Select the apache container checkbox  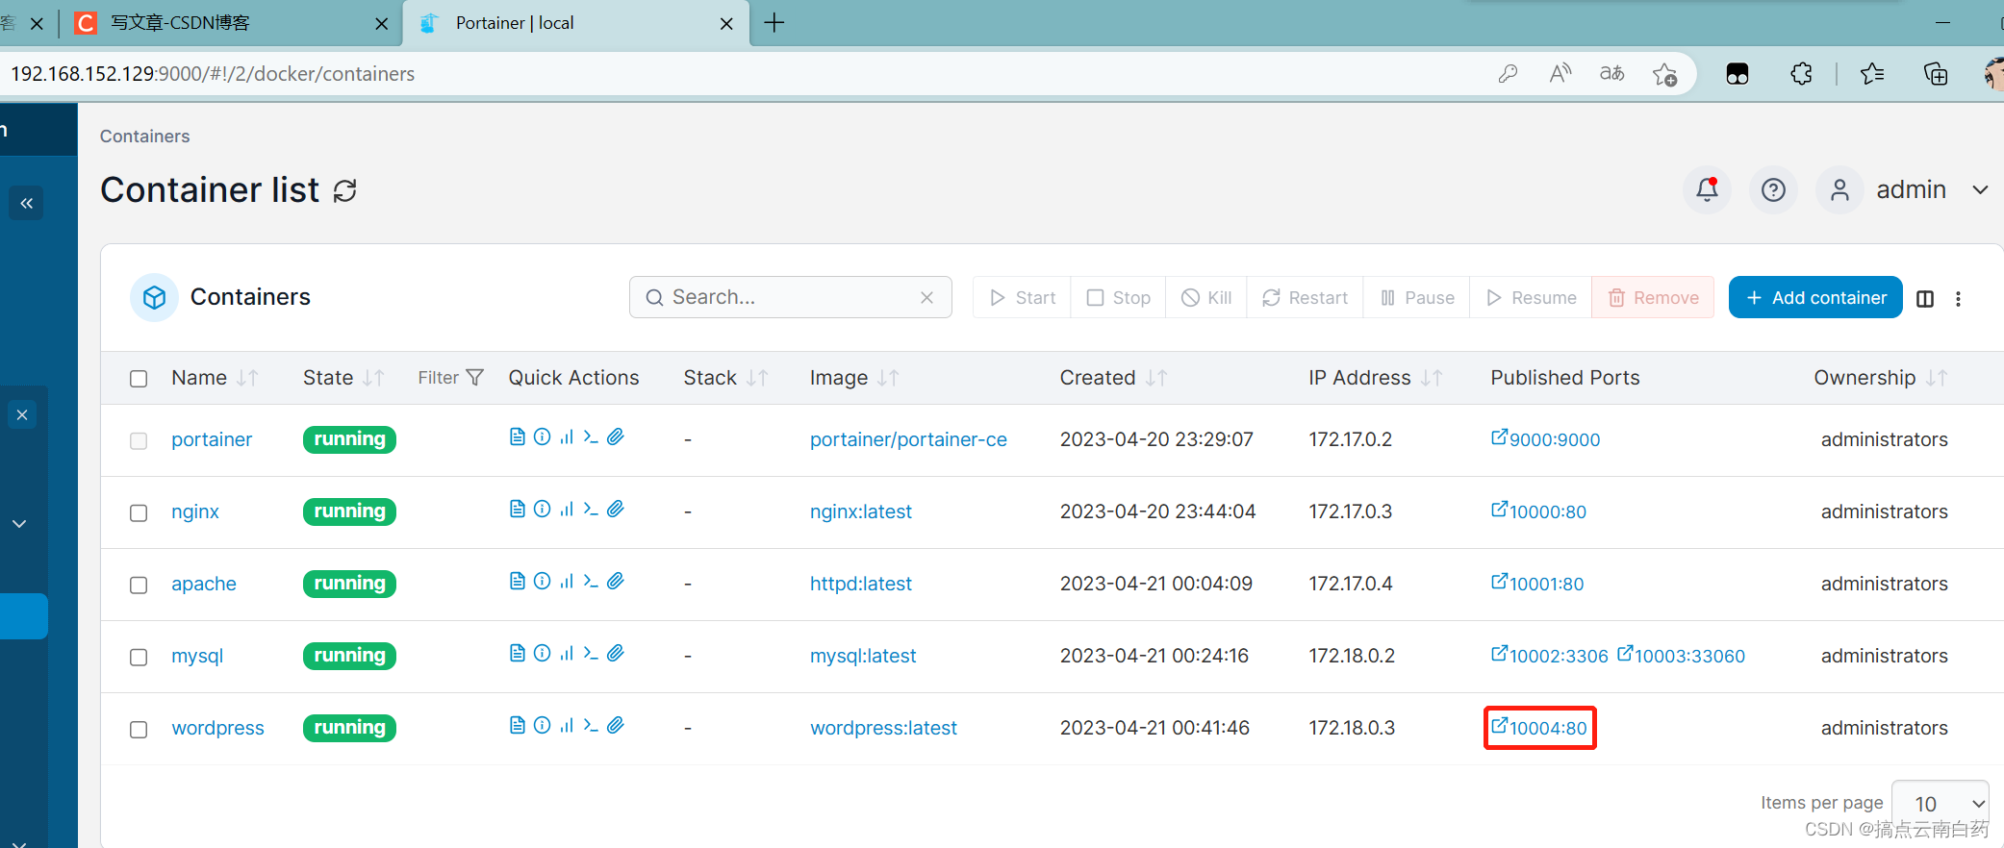click(139, 586)
